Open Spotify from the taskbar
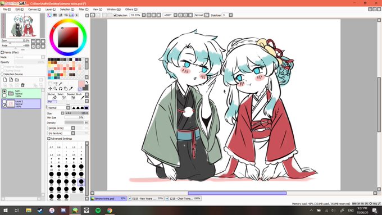Screen dimensions: 382x215 [98, 211]
